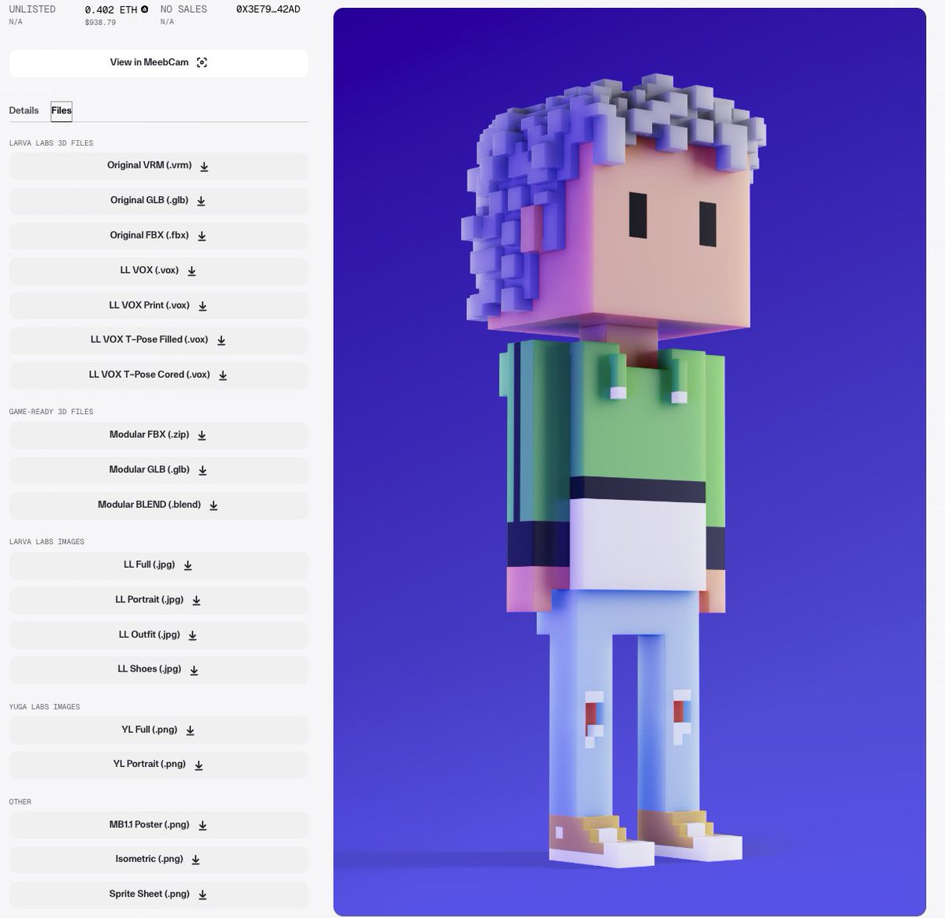Click download icon beside LL Outfit
Viewport: 945px width, 918px height.
pos(192,635)
